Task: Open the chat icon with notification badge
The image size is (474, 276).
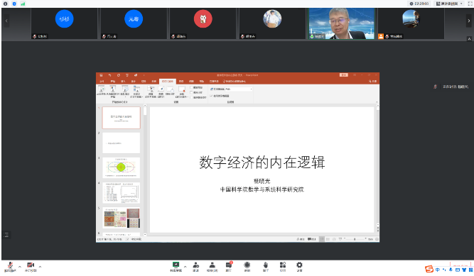Action: [x=229, y=266]
